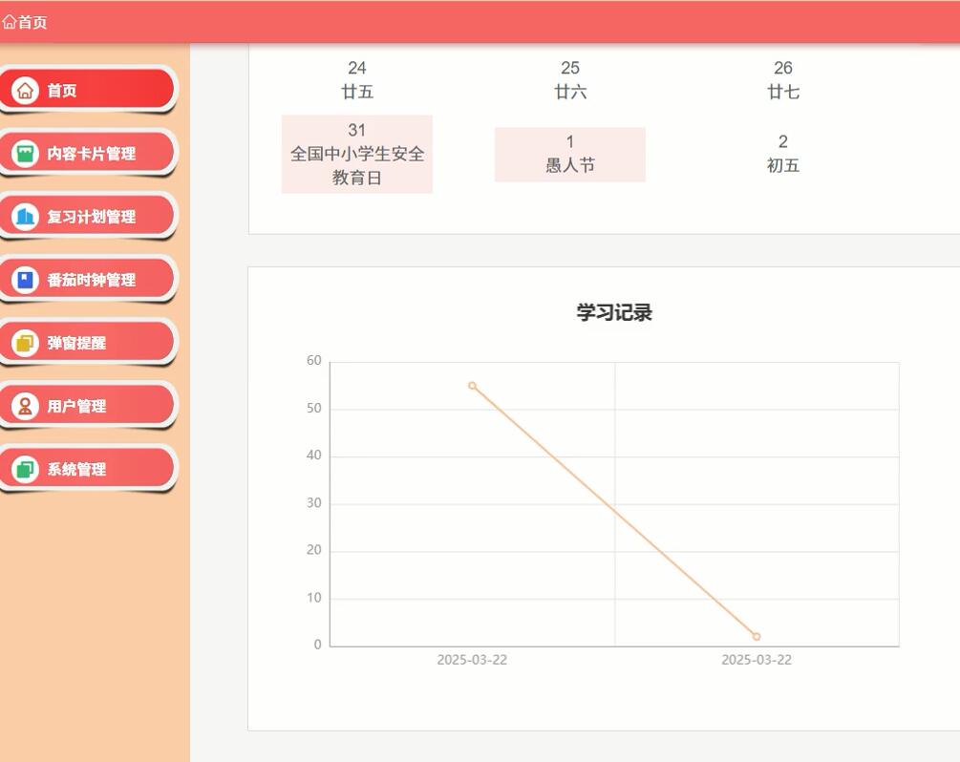Click the house icon on the 首页 sidebar button
960x762 pixels.
[25, 91]
